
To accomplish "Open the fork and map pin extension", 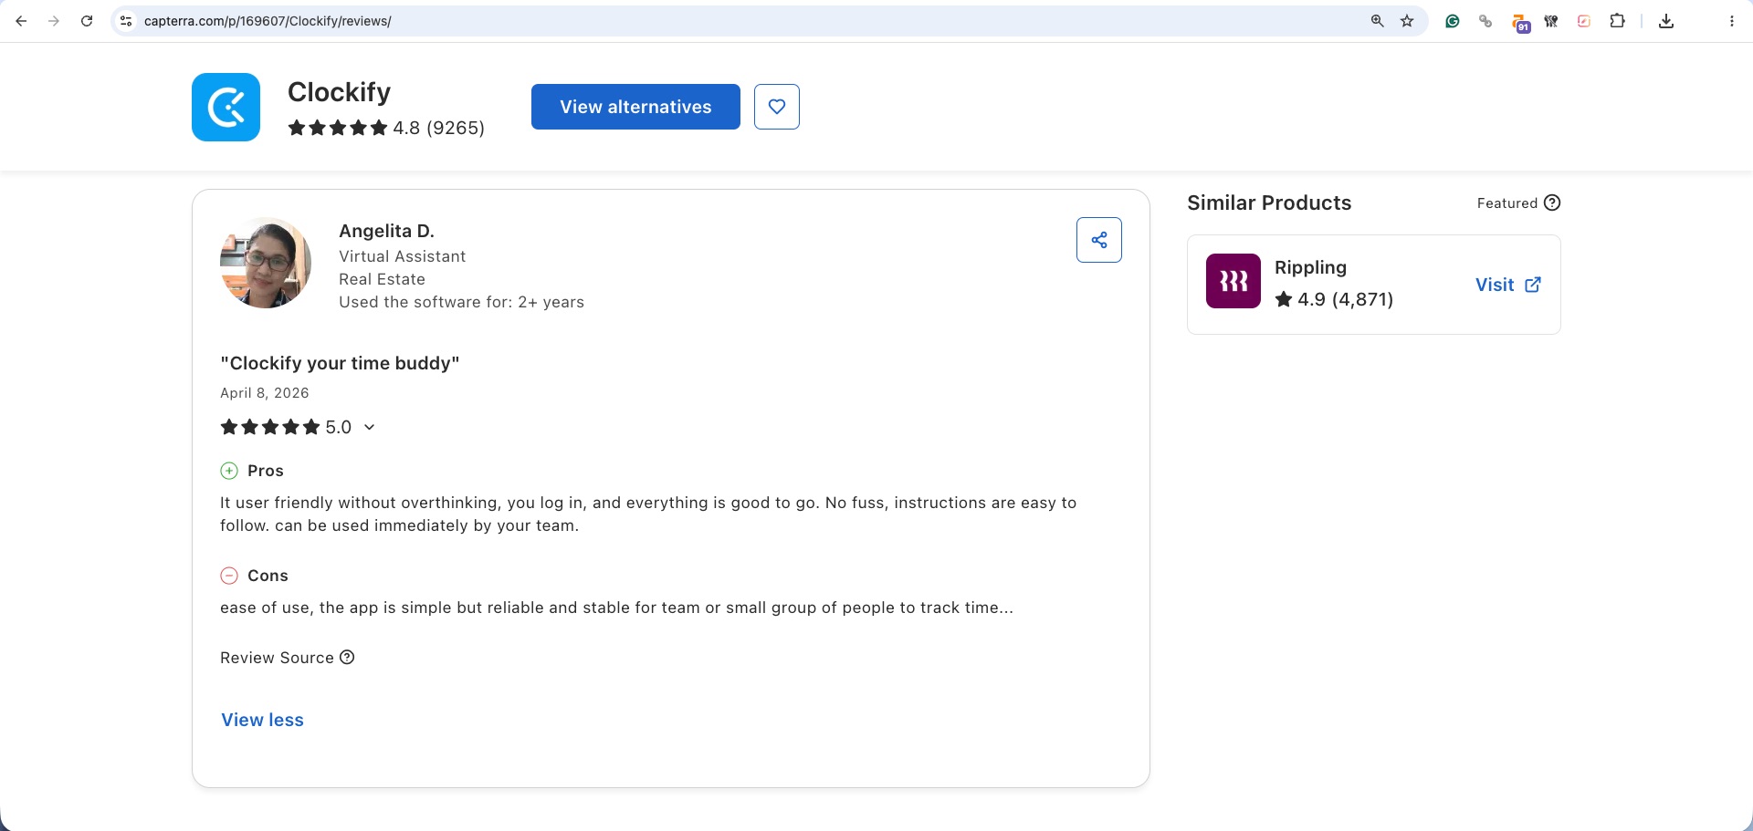I will click(1551, 21).
